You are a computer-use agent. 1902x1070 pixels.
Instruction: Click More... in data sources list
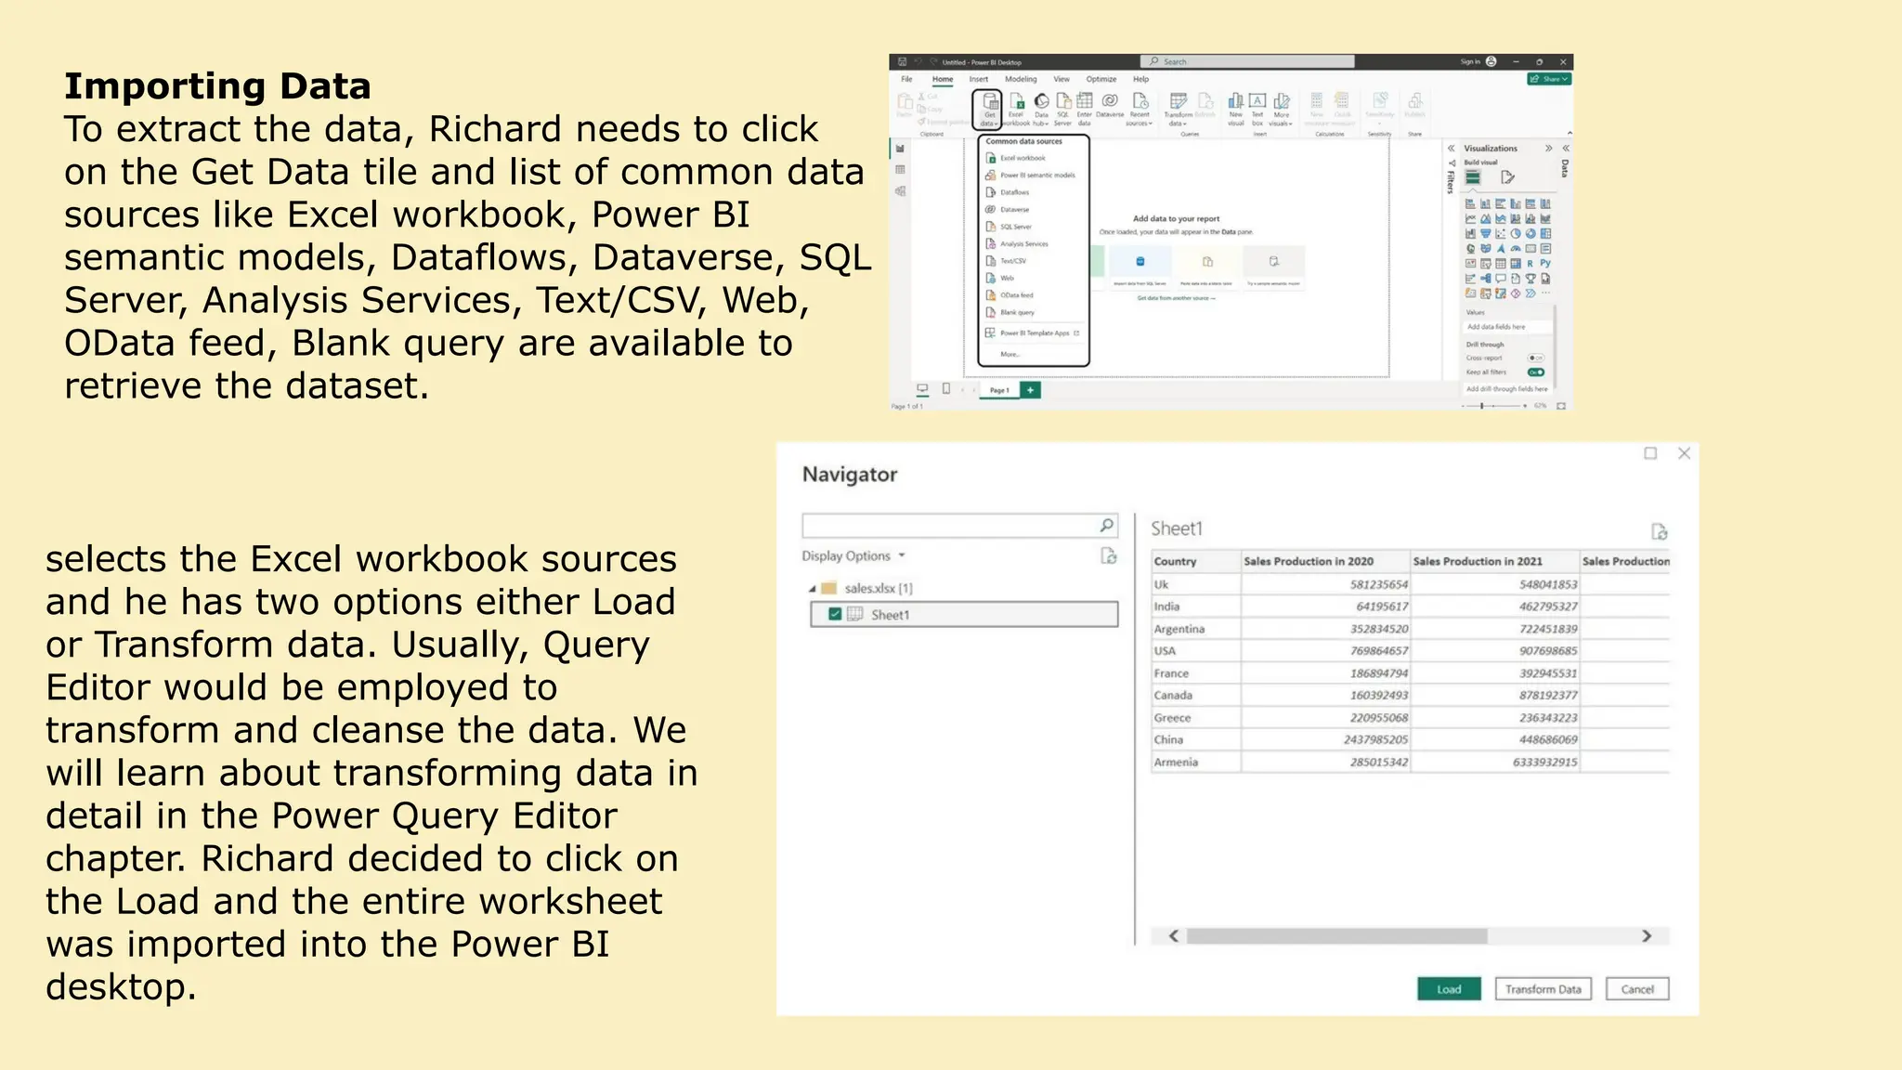tap(1010, 354)
